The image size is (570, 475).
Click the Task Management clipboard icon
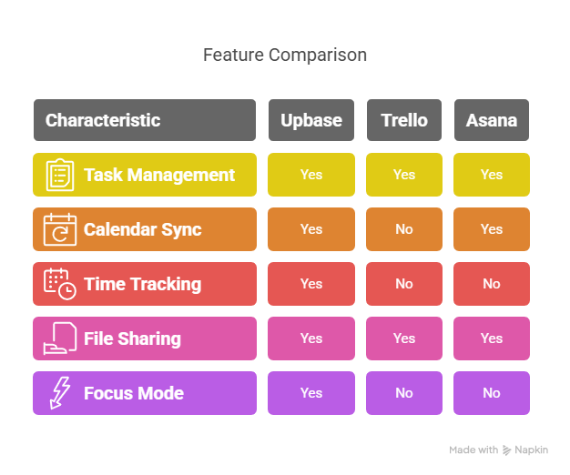point(60,175)
